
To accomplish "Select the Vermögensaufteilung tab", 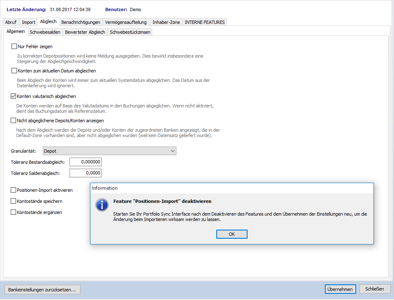I will point(126,22).
